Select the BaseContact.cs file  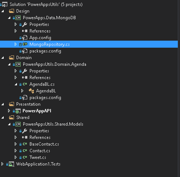[44, 144]
